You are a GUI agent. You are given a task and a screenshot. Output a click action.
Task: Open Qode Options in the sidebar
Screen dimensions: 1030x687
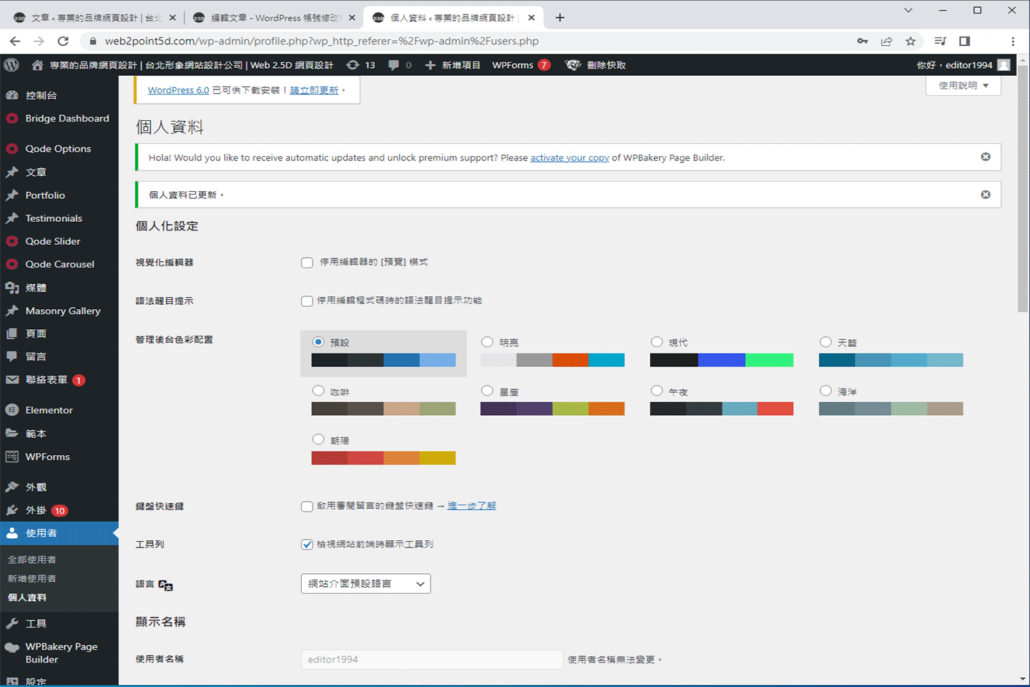[x=58, y=149]
